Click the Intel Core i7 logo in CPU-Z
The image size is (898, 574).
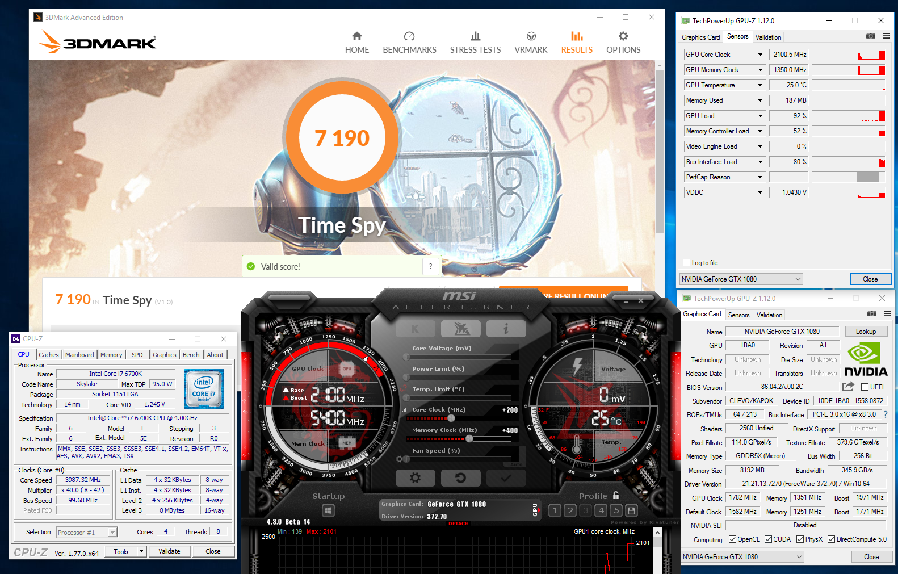click(204, 389)
